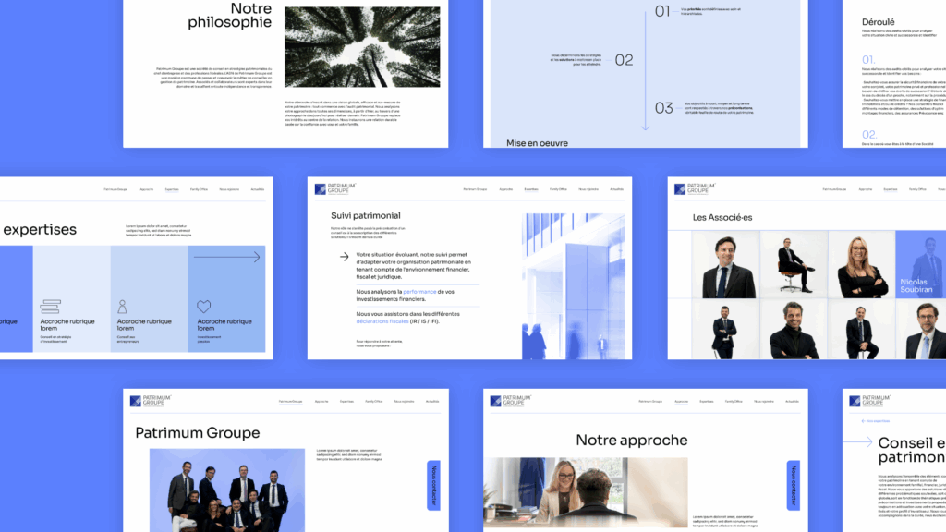Click the 01. numbered item under Déroulé

tap(868, 60)
